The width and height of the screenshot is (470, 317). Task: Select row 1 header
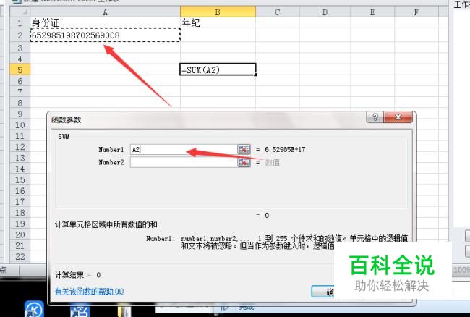point(20,23)
